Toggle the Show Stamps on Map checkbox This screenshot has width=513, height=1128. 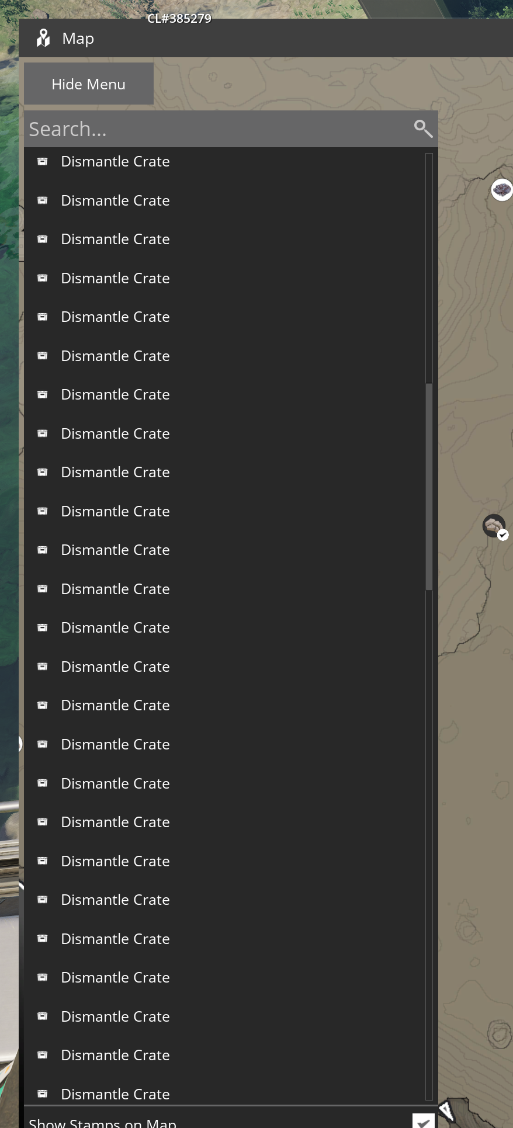click(423, 1121)
